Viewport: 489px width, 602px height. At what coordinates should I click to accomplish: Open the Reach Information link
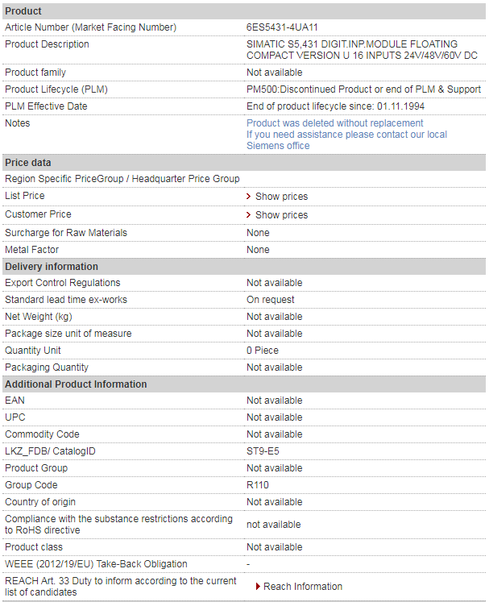(x=302, y=587)
